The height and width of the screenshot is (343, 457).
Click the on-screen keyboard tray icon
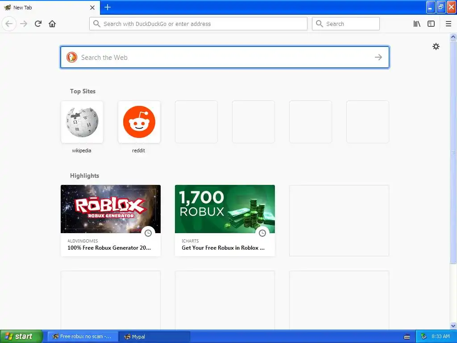click(407, 337)
